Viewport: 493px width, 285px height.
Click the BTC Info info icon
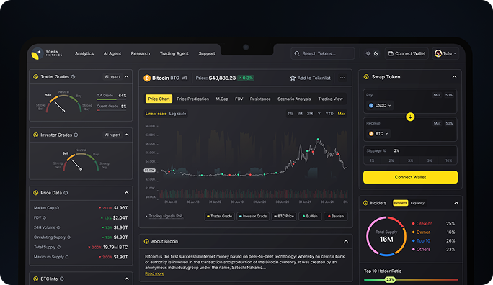(x=62, y=279)
